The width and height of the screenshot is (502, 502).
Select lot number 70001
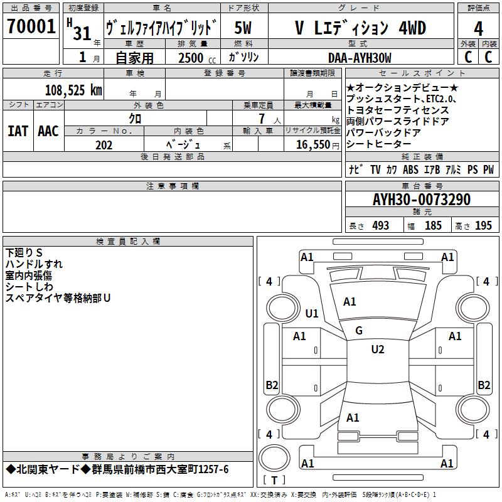point(31,26)
